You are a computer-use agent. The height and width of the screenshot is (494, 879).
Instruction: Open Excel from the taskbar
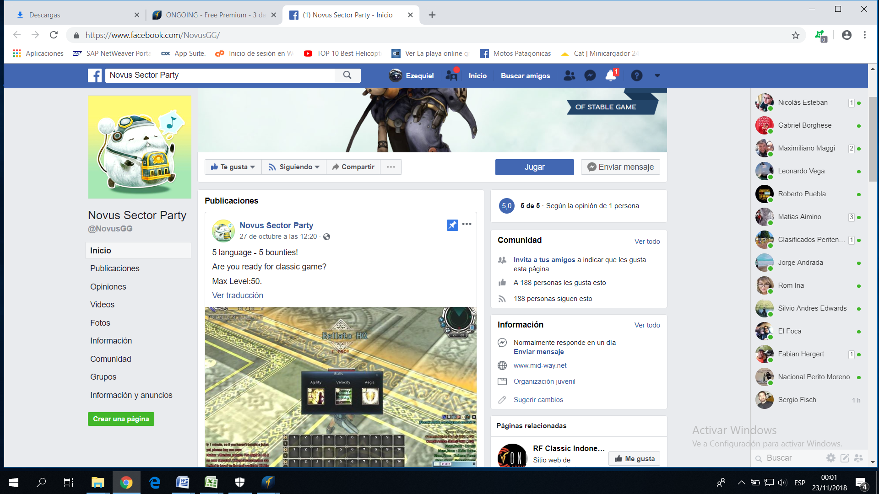tap(211, 483)
